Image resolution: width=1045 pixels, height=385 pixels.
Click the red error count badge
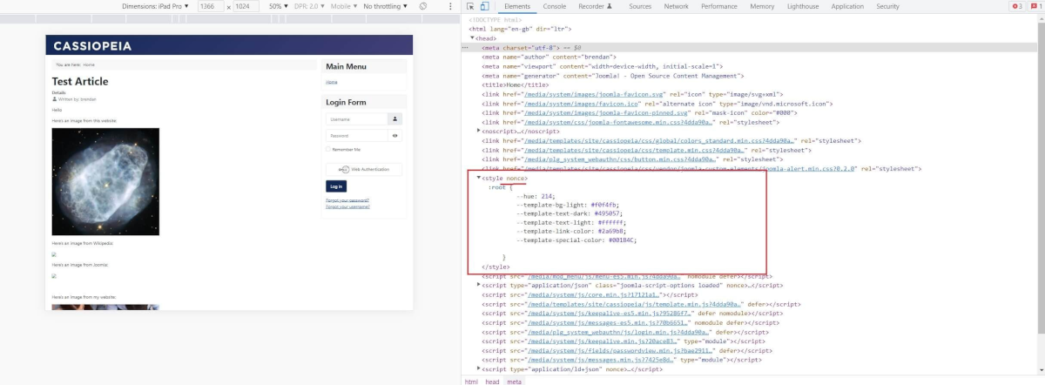pyautogui.click(x=1017, y=6)
